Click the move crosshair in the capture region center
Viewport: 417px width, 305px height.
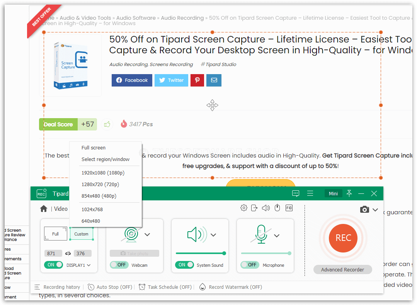[212, 105]
